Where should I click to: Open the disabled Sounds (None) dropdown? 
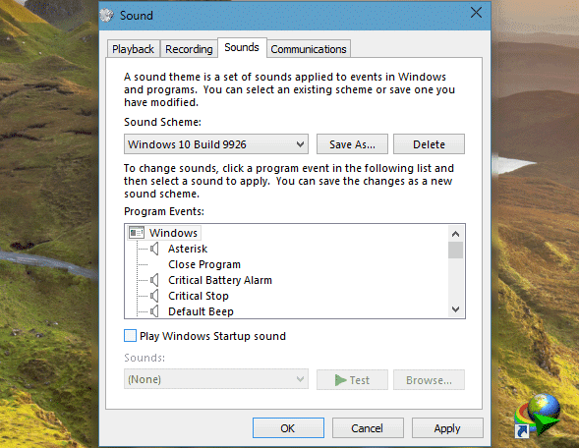click(216, 379)
